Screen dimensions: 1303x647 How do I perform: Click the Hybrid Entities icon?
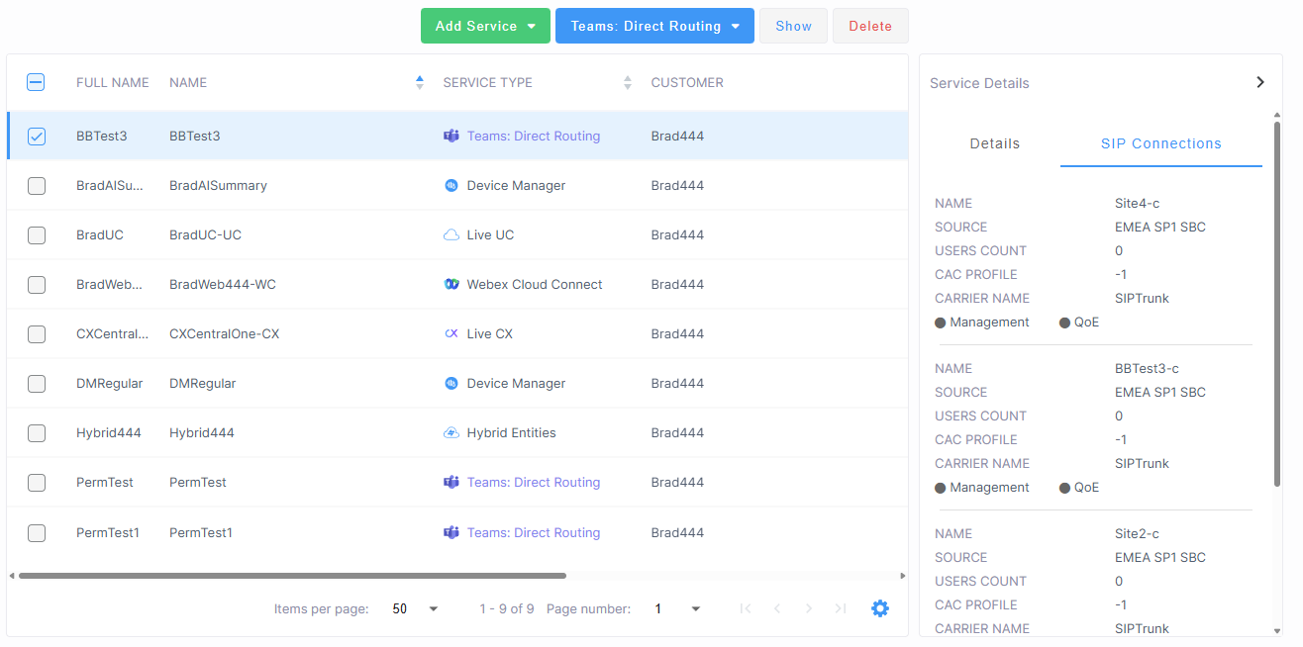tap(451, 432)
